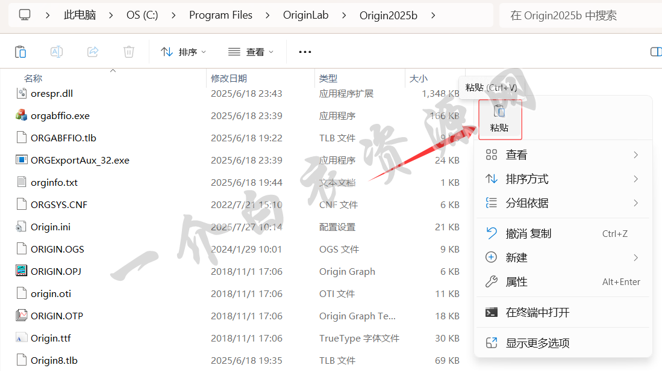Open the Sort dropdown in toolbar

[x=183, y=52]
